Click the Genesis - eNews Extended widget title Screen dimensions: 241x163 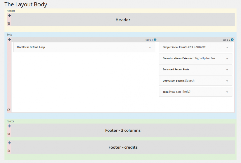pyautogui.click(x=190, y=58)
